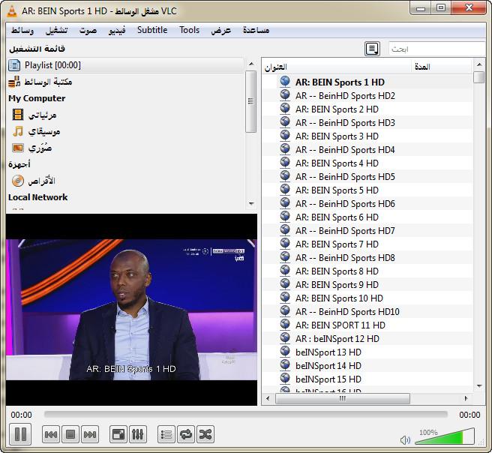Click globe icon beside beINSport 15 HD
The width and height of the screenshot is (492, 453).
click(285, 378)
